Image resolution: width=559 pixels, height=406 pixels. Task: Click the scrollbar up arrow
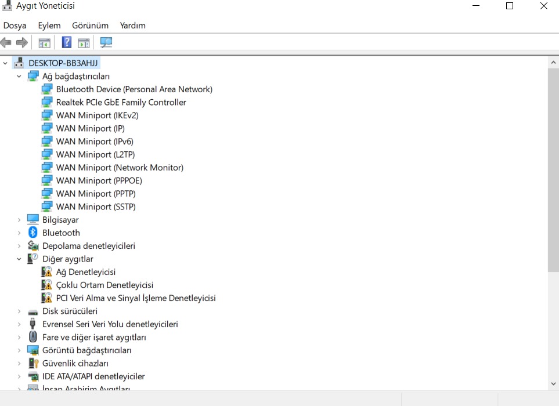[553, 63]
